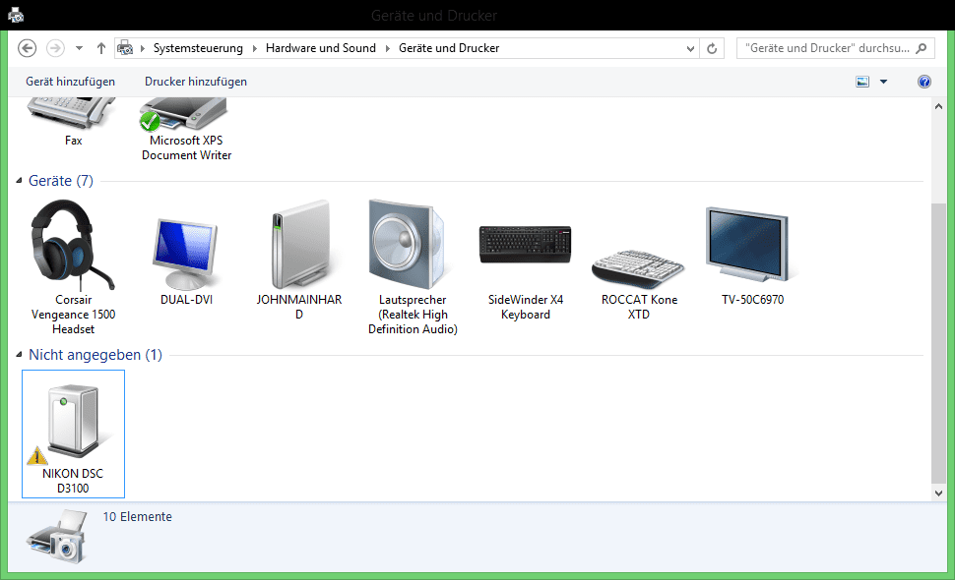Select the Microsoft XPS Document Writer printer
Viewport: 955px width, 580px height.
(185, 114)
